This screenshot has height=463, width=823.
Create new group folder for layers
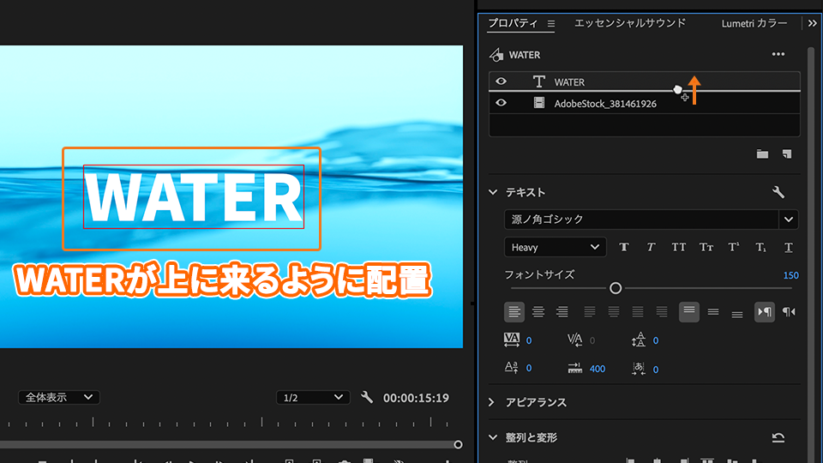762,153
